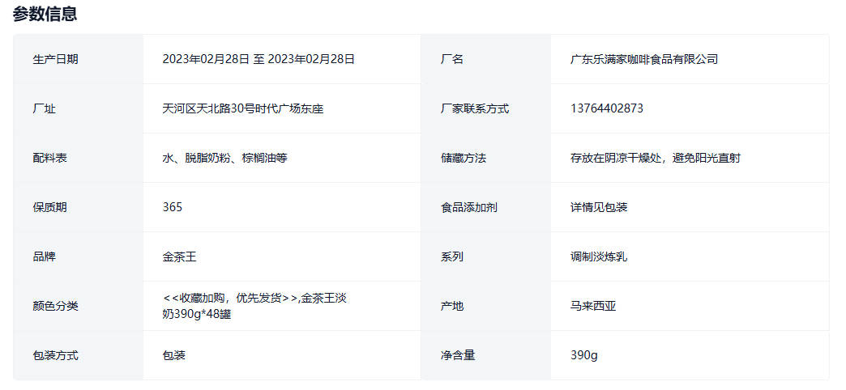
Task: Click the 详情见包装 value
Action: [598, 207]
